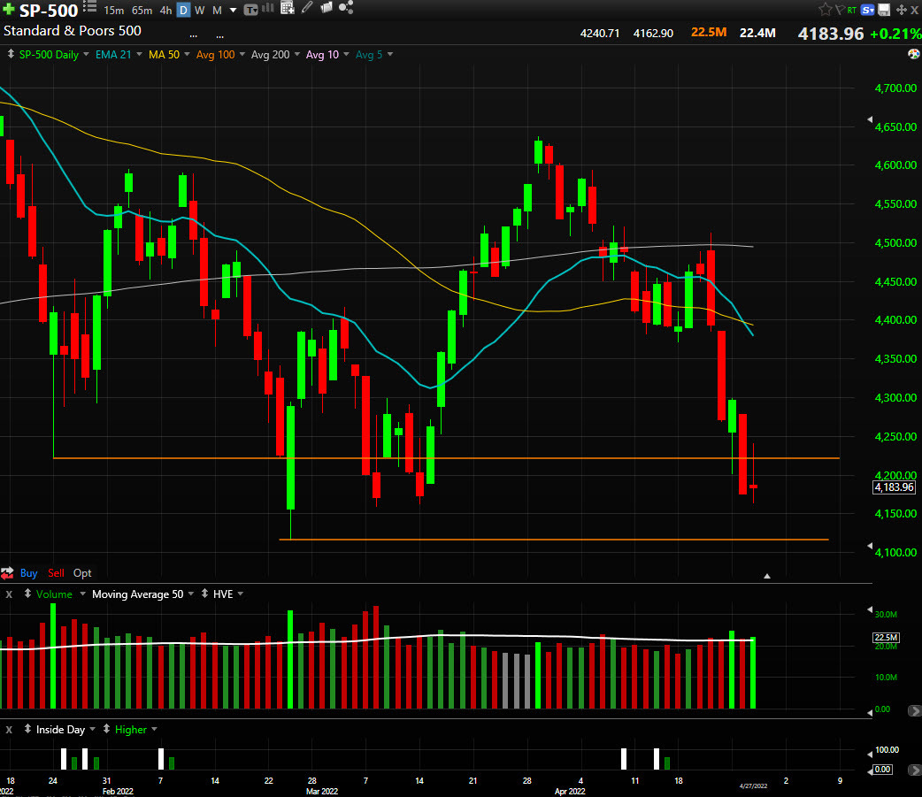This screenshot has width=922, height=797.
Task: Click the four-arrow move panel icon
Action: coord(901,10)
